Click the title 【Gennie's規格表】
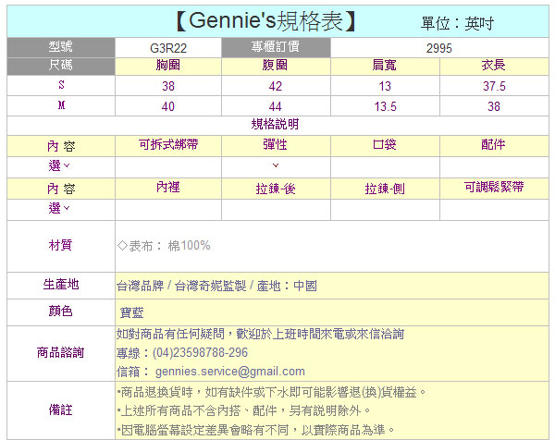 (265, 21)
